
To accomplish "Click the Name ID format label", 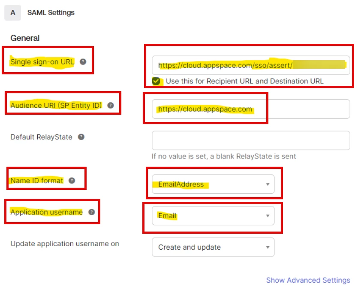I will point(37,180).
